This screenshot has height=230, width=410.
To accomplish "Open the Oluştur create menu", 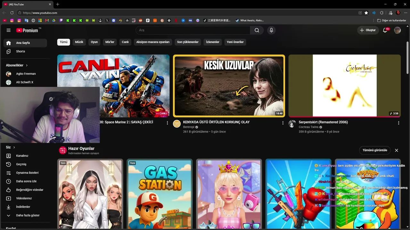I will tap(368, 30).
